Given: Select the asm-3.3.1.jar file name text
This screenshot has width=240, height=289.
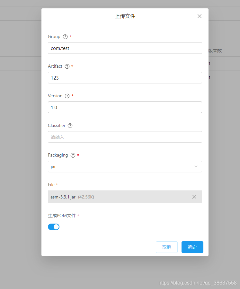Looking at the screenshot, I should (63, 197).
